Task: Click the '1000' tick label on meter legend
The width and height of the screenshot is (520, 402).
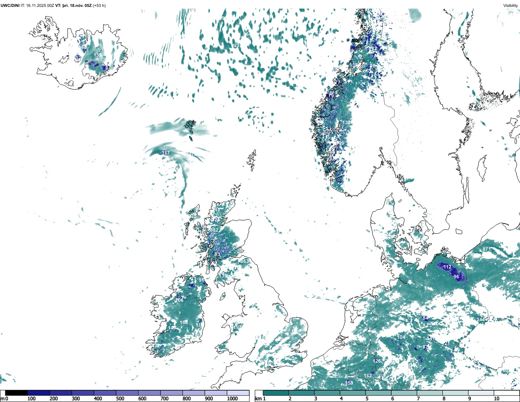Action: tap(232, 399)
